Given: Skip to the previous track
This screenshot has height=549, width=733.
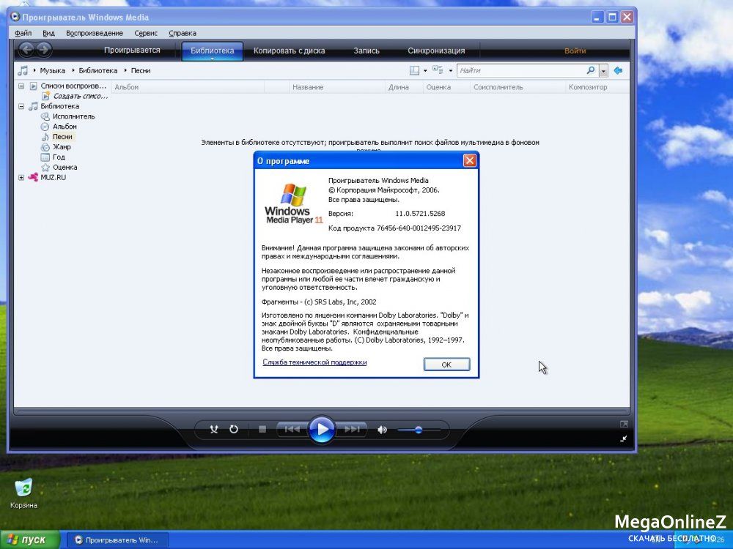Looking at the screenshot, I should point(292,429).
